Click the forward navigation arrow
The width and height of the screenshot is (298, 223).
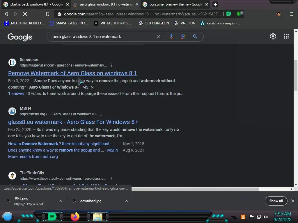16,14
